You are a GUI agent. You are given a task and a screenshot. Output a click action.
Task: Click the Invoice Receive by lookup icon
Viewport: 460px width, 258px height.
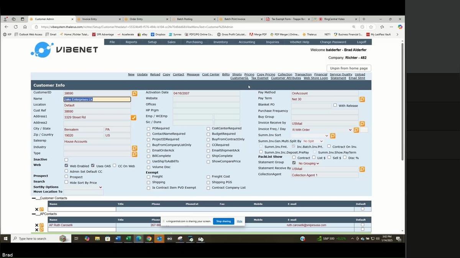pos(362,124)
